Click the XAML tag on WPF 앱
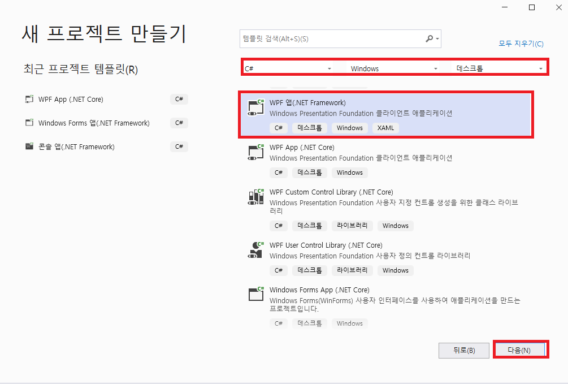This screenshot has height=384, width=568. click(x=385, y=128)
